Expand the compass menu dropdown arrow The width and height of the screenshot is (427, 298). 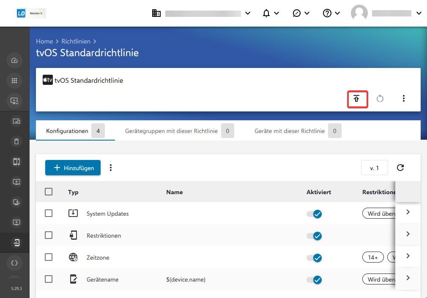(307, 13)
